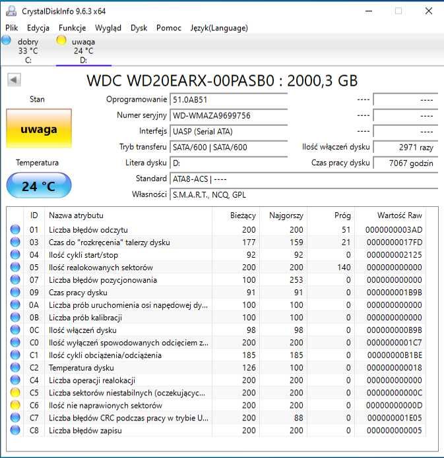Select row Liczba sektorów niestabilnych
The image size is (444, 458).
coord(216,393)
